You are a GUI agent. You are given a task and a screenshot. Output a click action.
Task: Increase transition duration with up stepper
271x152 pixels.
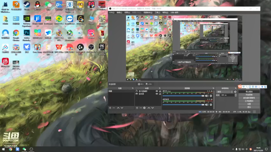click(x=235, y=95)
